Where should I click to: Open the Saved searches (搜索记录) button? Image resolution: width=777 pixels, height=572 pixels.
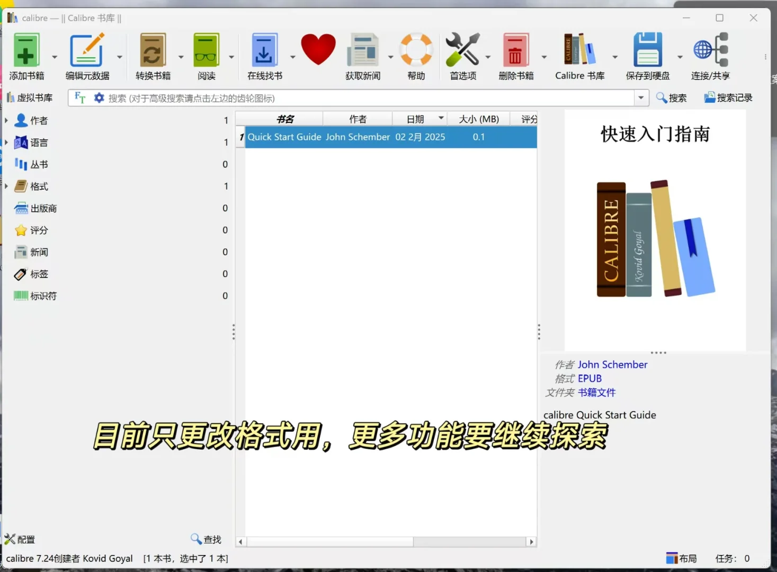click(x=728, y=98)
